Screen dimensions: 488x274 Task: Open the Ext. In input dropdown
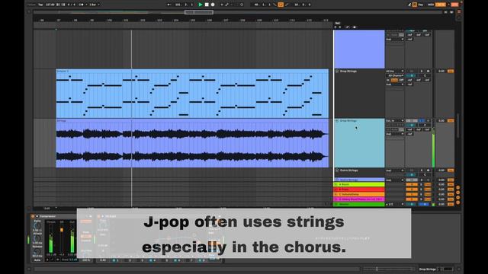click(395, 120)
